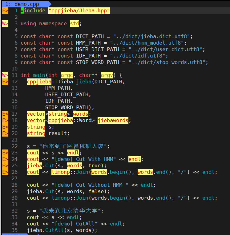The image size is (230, 235).
Task: Click the false argument on line 29
Action: (x=96, y=191)
